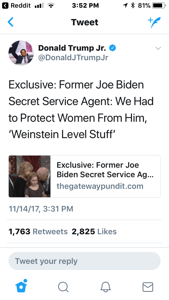Open the Search magnifier tab
Screen dimensions: 169x300
[63, 287]
